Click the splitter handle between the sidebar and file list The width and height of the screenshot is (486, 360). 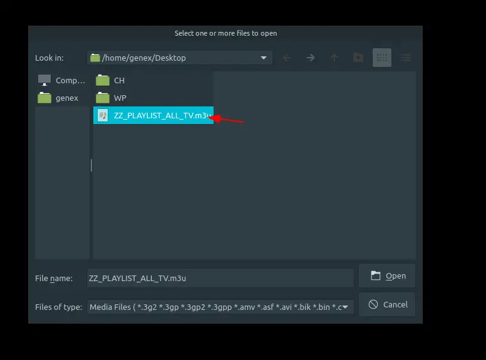(91, 165)
